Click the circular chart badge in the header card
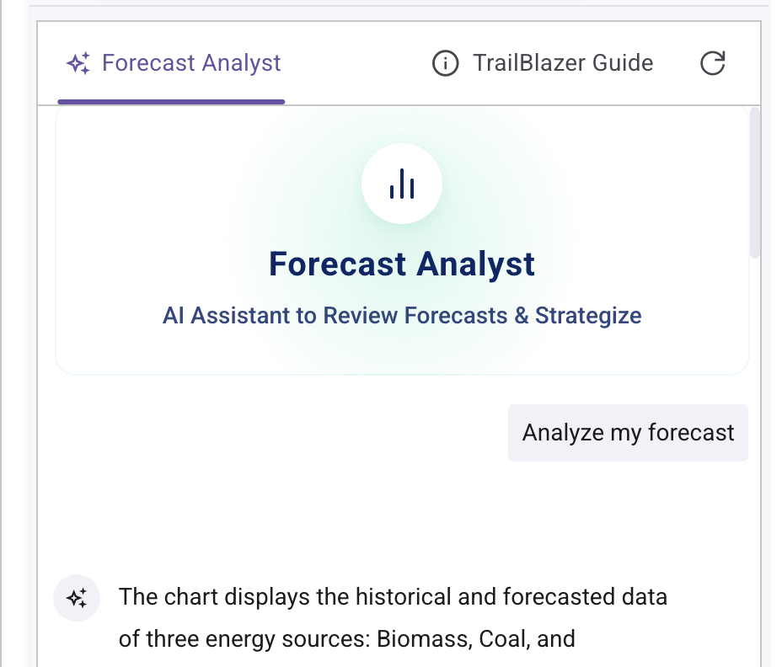 [402, 184]
